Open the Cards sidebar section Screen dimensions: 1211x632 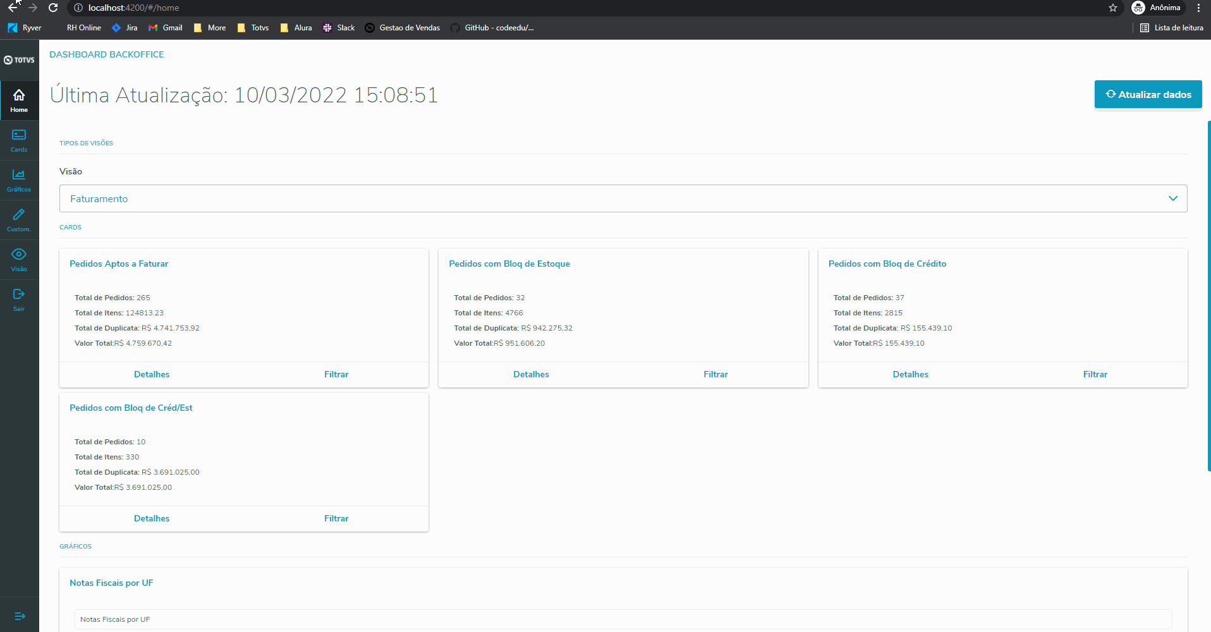coord(19,140)
